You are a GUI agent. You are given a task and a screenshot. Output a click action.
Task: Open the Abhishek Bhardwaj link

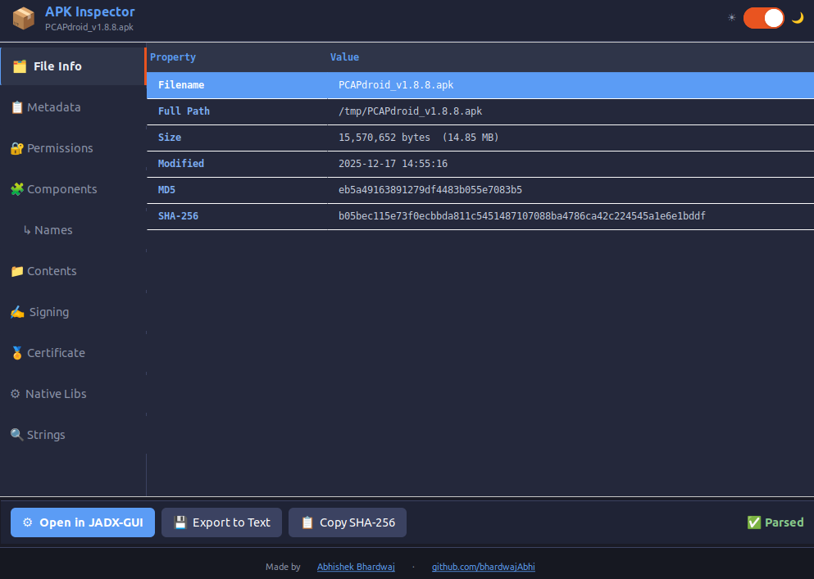click(356, 567)
